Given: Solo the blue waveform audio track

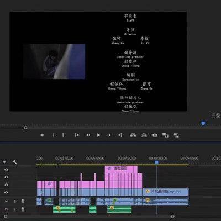Looking at the screenshot, I should click(14, 201).
